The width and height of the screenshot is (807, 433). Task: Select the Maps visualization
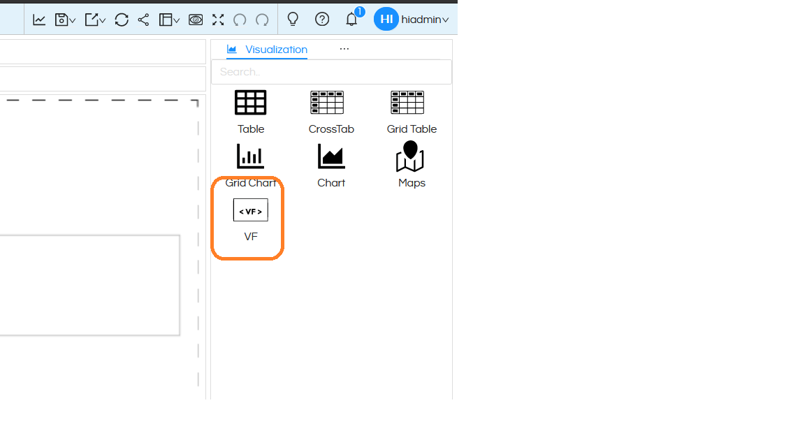412,165
